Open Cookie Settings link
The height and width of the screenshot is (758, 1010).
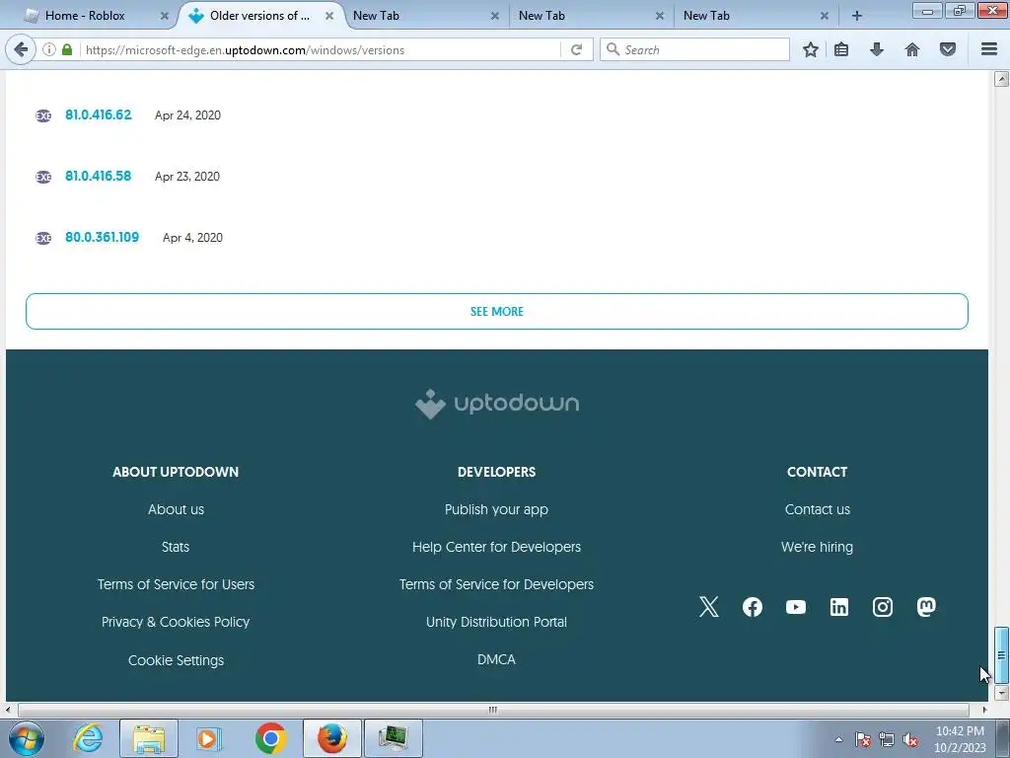(176, 660)
